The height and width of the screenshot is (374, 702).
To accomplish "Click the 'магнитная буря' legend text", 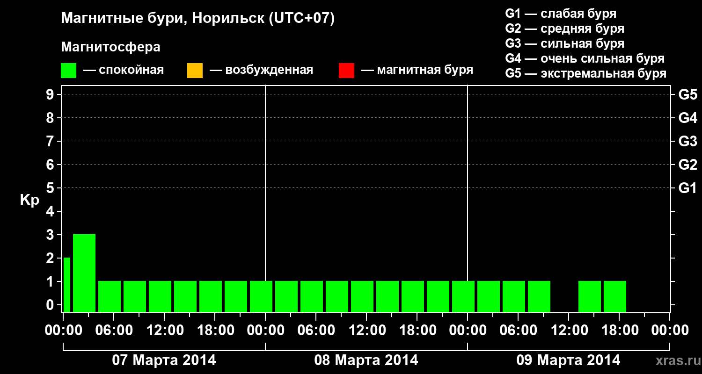I will (x=425, y=70).
